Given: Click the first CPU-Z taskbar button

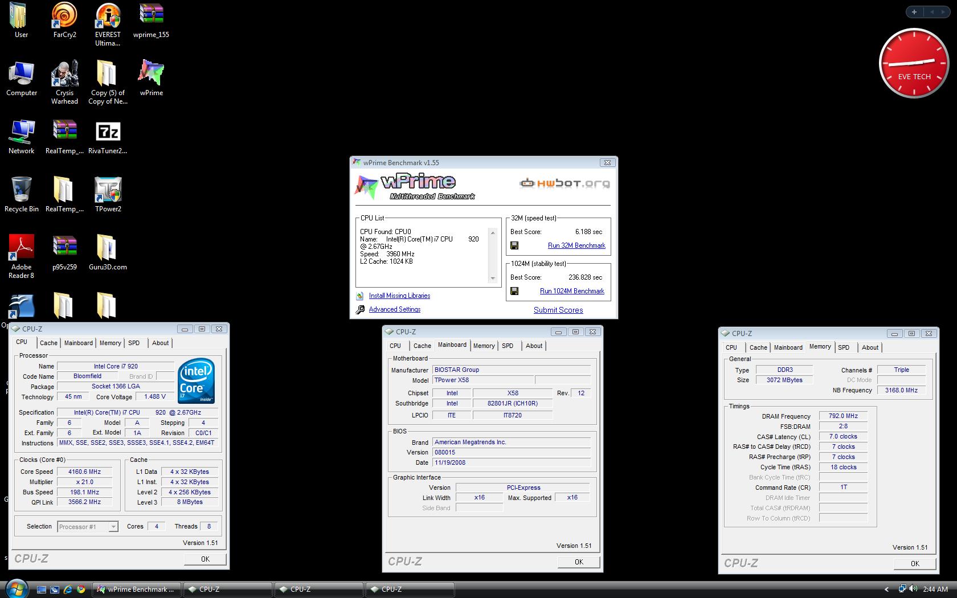Looking at the screenshot, I should tap(227, 589).
